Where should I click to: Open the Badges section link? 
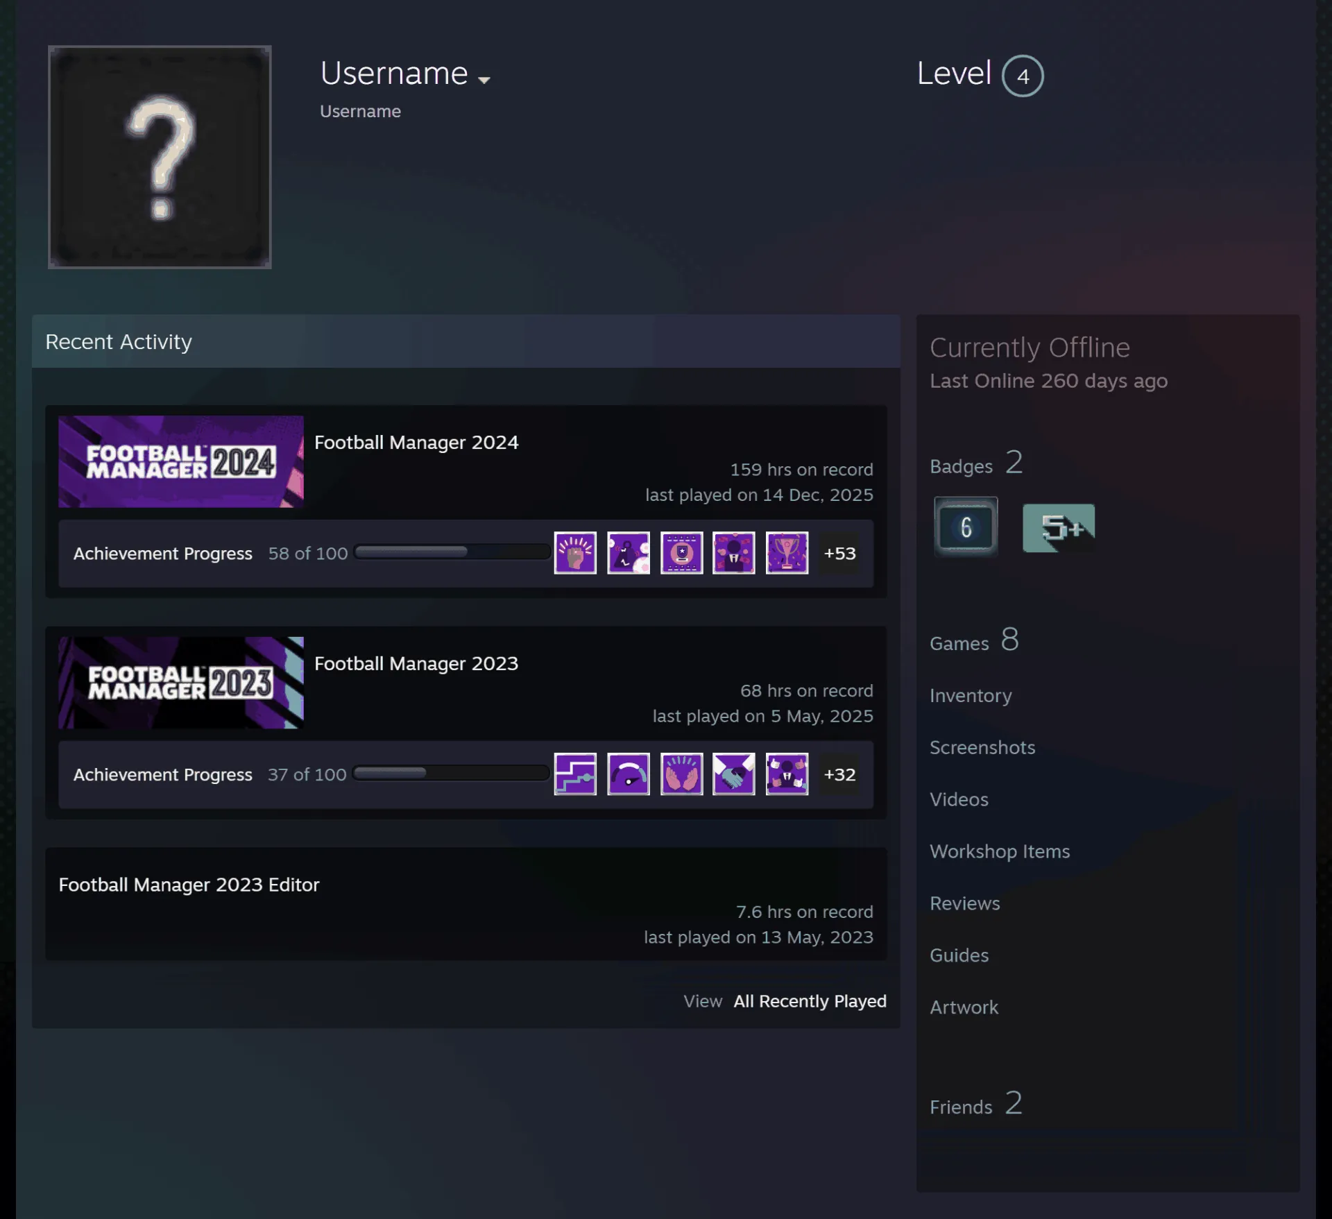point(976,463)
